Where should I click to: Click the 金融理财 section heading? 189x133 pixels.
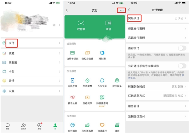pyautogui.click(x=72, y=43)
